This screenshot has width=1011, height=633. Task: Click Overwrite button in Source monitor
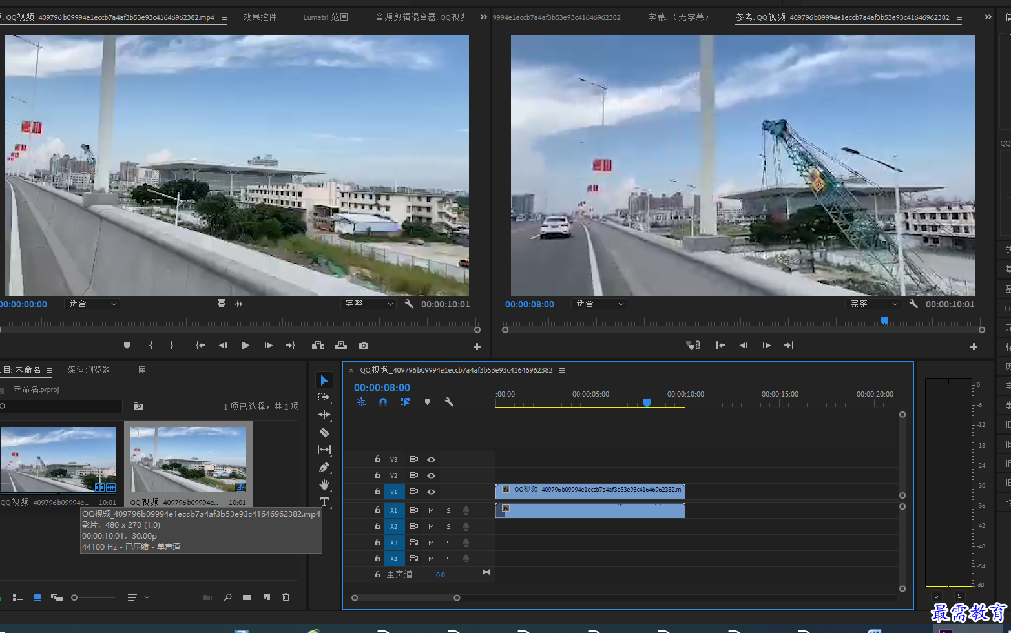pyautogui.click(x=340, y=346)
